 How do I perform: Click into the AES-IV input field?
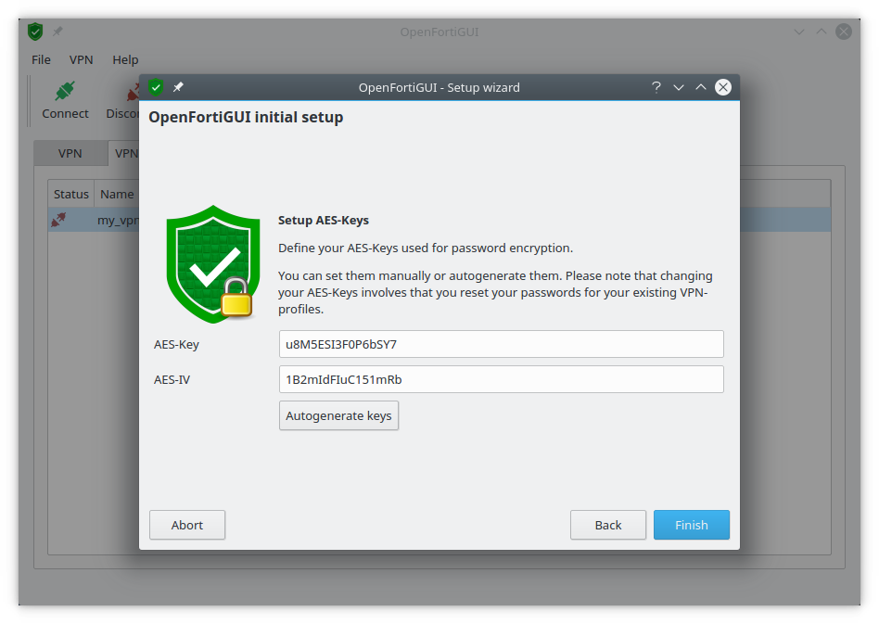tap(502, 379)
